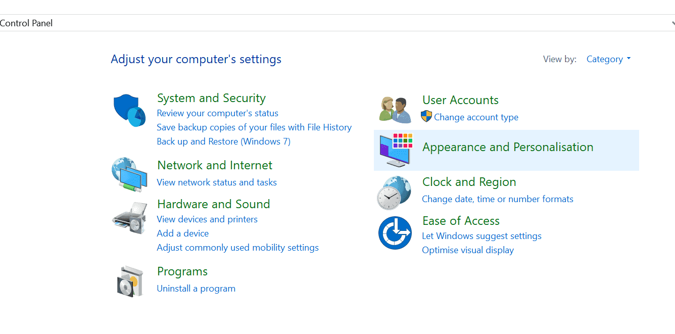This screenshot has height=334, width=675.
Task: Click Control Panel in the address bar
Action: pyautogui.click(x=26, y=23)
